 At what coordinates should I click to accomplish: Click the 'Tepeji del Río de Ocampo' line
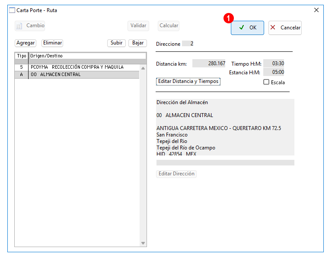pos(186,148)
